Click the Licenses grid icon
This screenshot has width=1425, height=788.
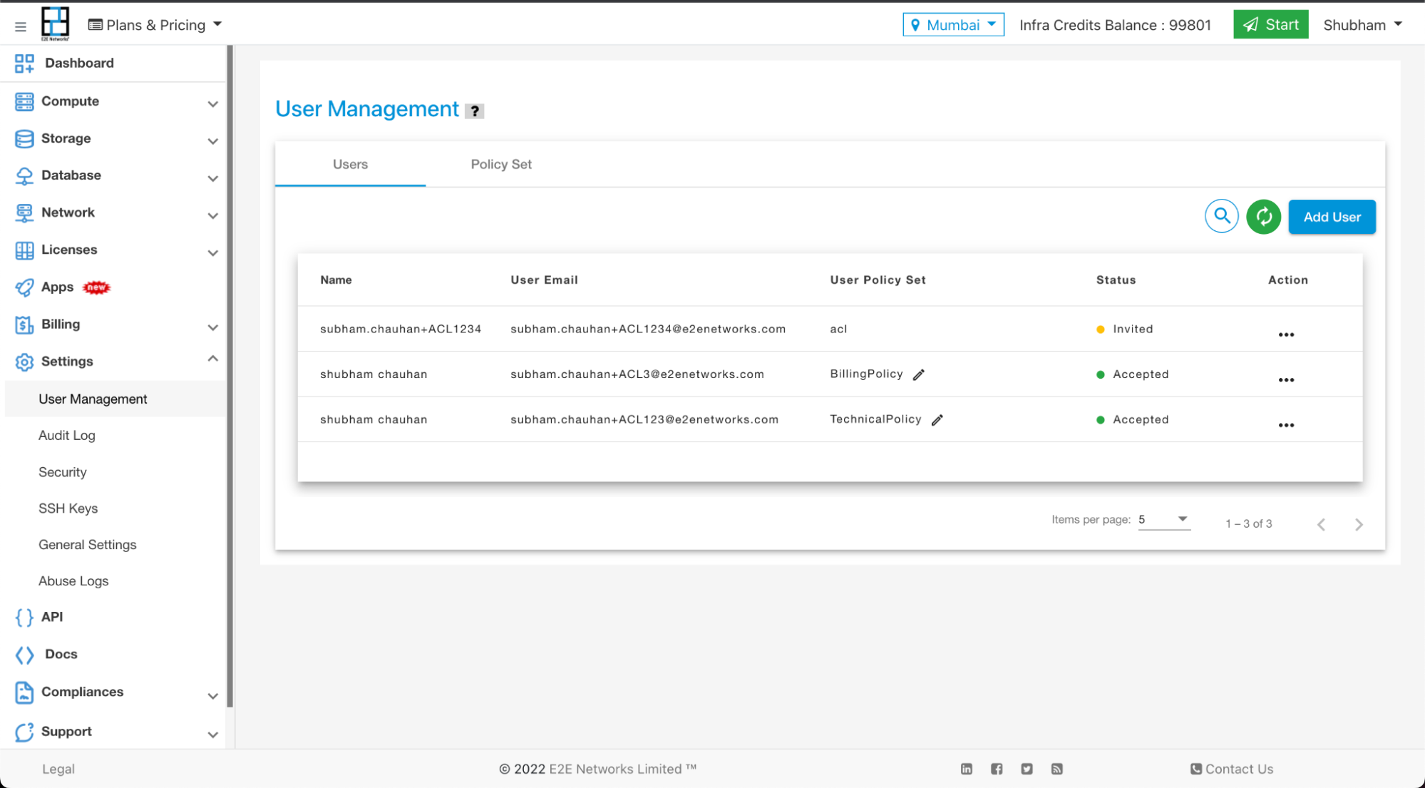click(24, 250)
